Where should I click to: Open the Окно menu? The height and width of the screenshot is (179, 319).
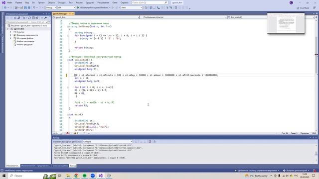115,2
